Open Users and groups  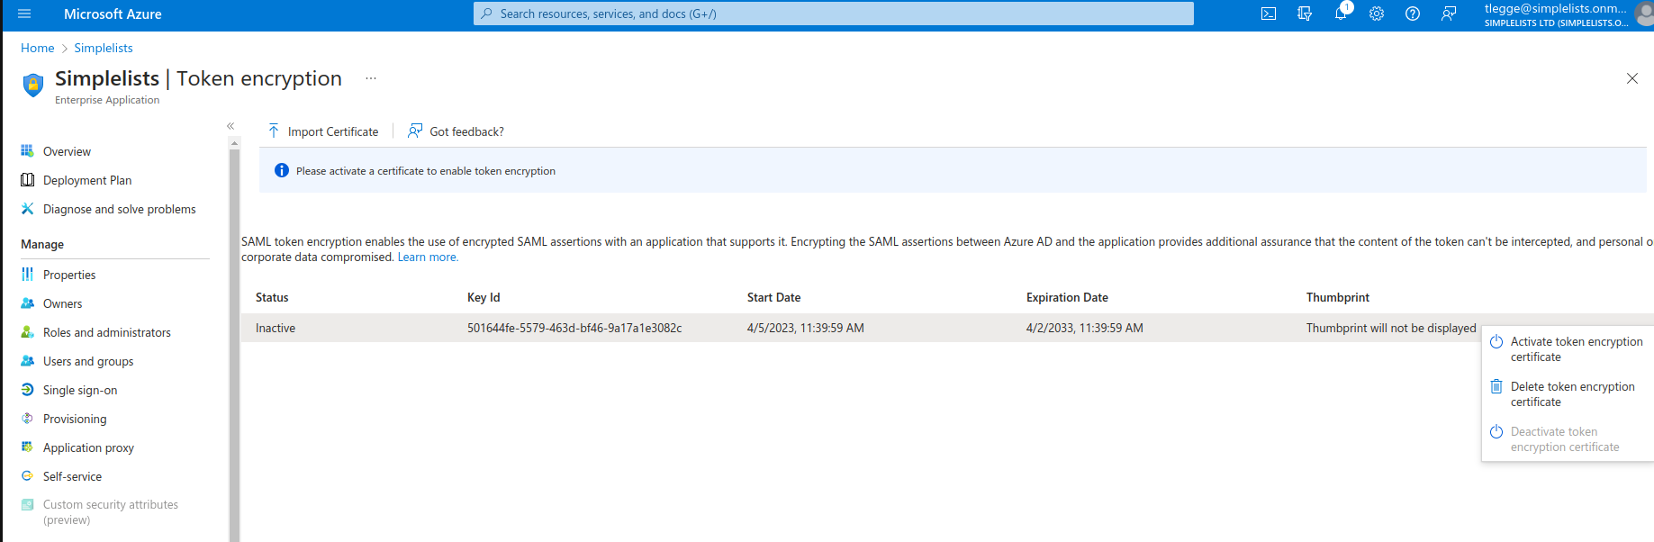88,361
